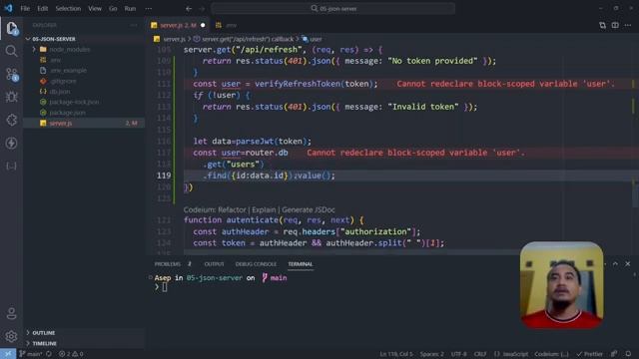Switch to the DEBUG CONSOLE panel tab
The image size is (639, 359).
(x=256, y=264)
